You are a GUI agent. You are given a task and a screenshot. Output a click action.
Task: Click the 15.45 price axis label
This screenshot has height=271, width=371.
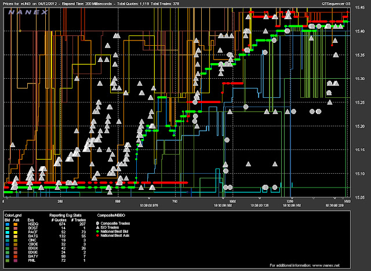(x=359, y=8)
